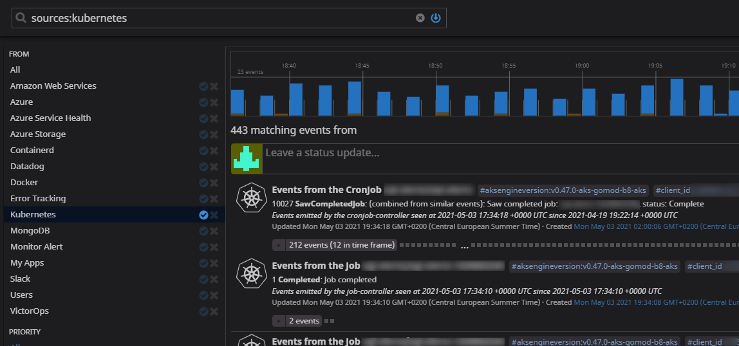Image resolution: width=739 pixels, height=346 pixels.
Task: Exclude Containerd with its X
Action: [214, 150]
